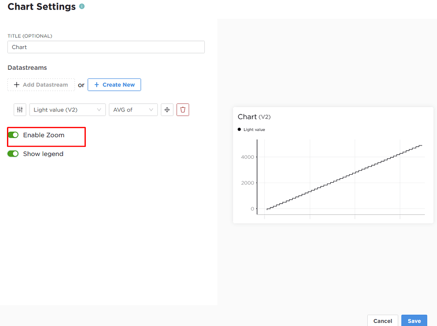
Task: Click the info icon beside Chart Settings heading
Action: [x=81, y=7]
